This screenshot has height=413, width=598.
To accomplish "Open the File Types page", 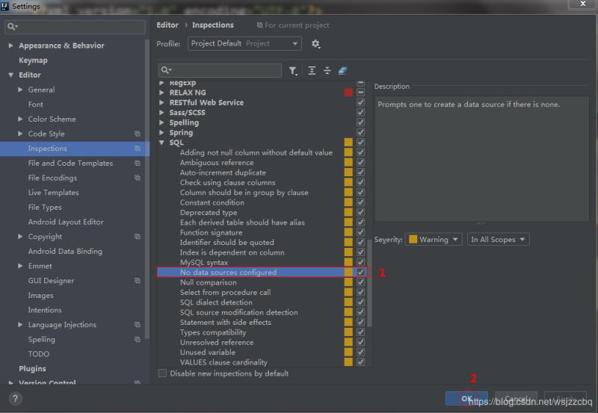I will [45, 208].
